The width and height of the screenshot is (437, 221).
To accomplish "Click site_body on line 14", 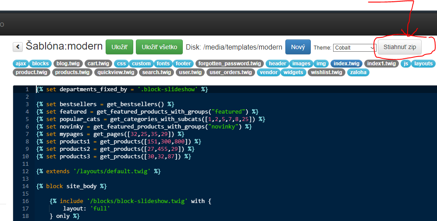I will tap(82, 186).
